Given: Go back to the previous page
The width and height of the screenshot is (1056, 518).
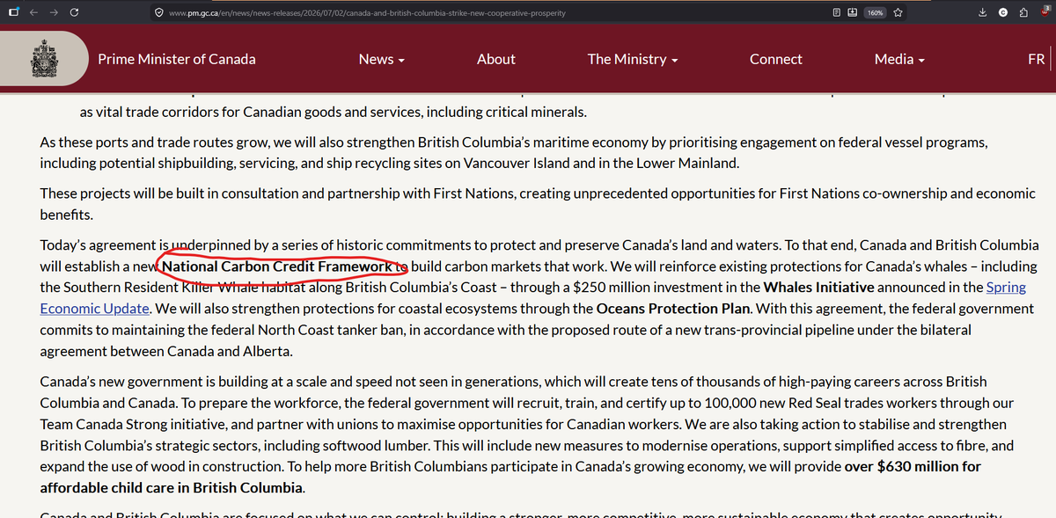Looking at the screenshot, I should (35, 12).
